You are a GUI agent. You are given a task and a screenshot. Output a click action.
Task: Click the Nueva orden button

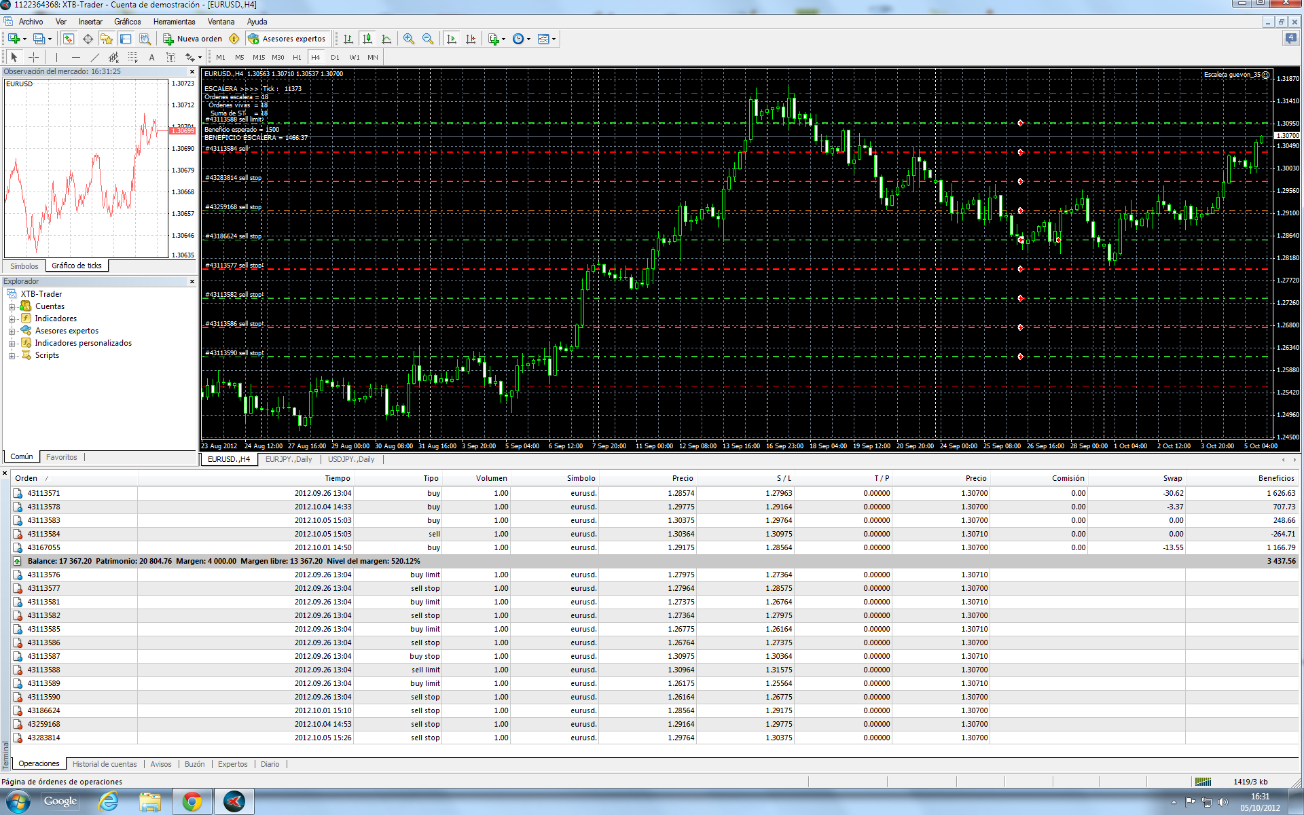click(x=193, y=39)
